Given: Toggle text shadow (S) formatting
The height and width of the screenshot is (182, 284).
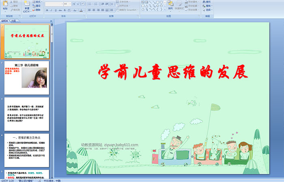Looking at the screenshot, I should pyautogui.click(x=65, y=10).
